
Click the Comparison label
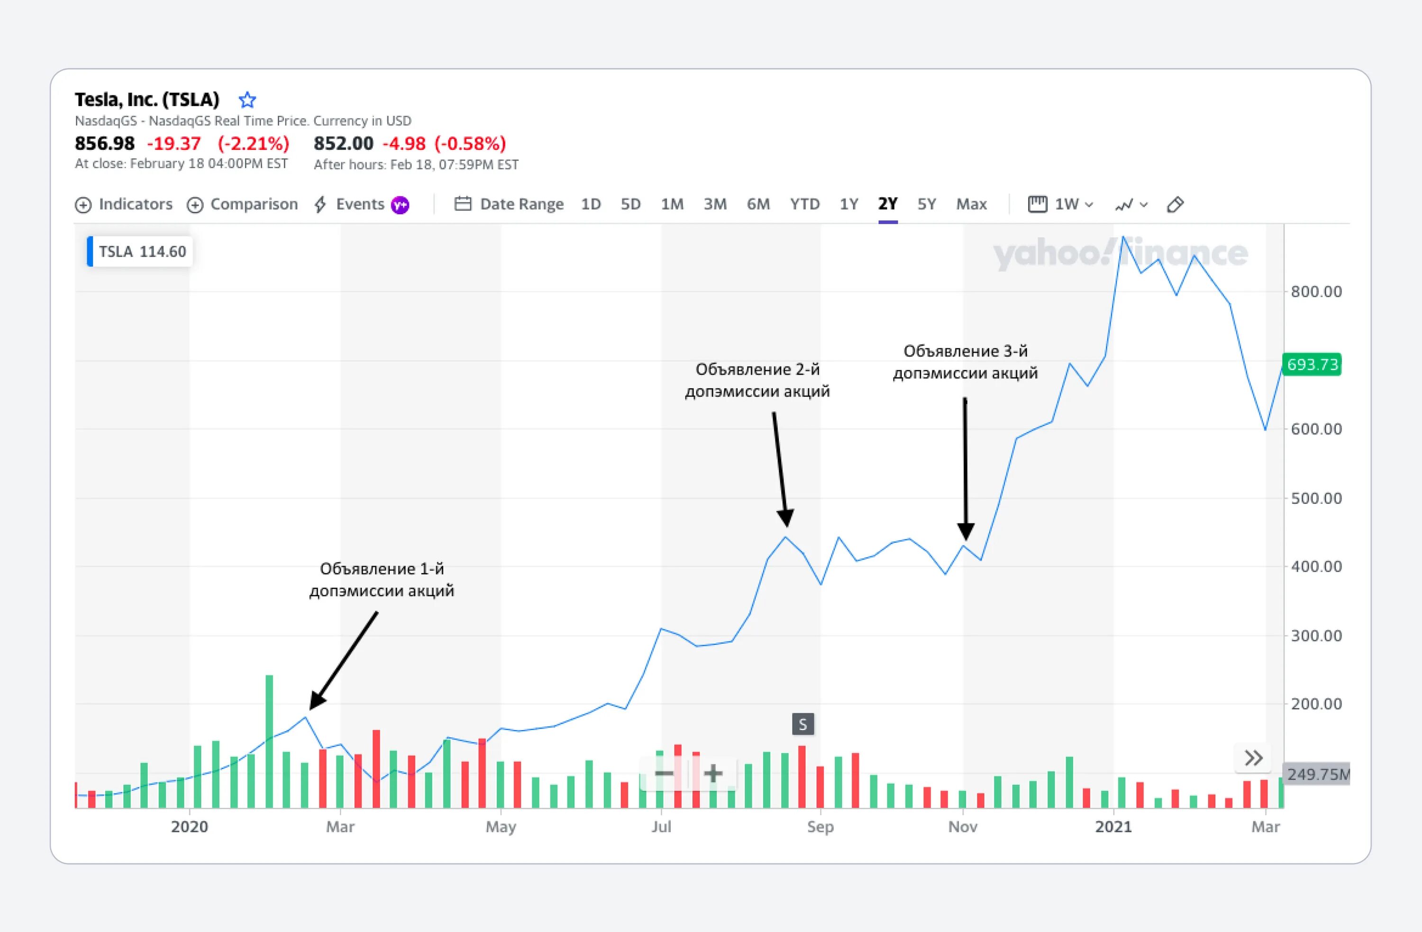254,204
